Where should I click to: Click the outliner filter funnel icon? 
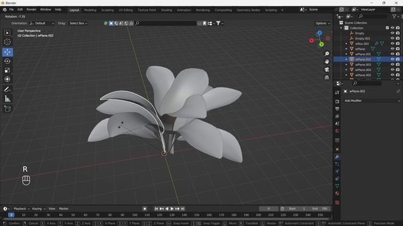[x=394, y=16]
